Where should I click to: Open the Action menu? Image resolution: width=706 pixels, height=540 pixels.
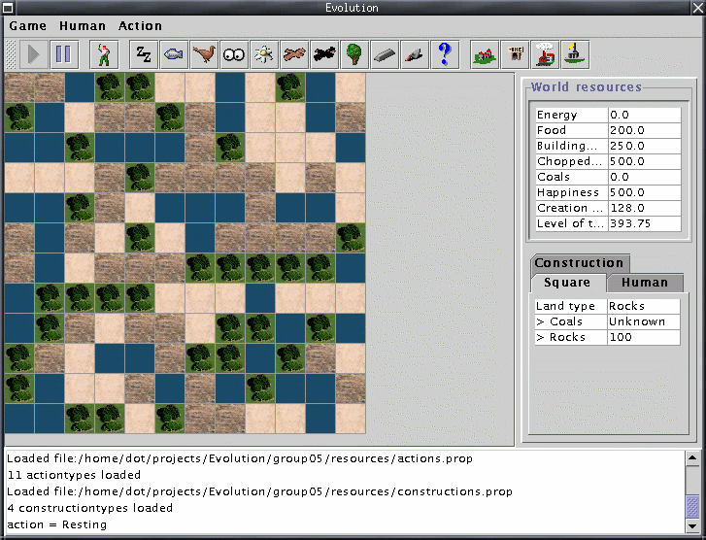click(x=141, y=26)
